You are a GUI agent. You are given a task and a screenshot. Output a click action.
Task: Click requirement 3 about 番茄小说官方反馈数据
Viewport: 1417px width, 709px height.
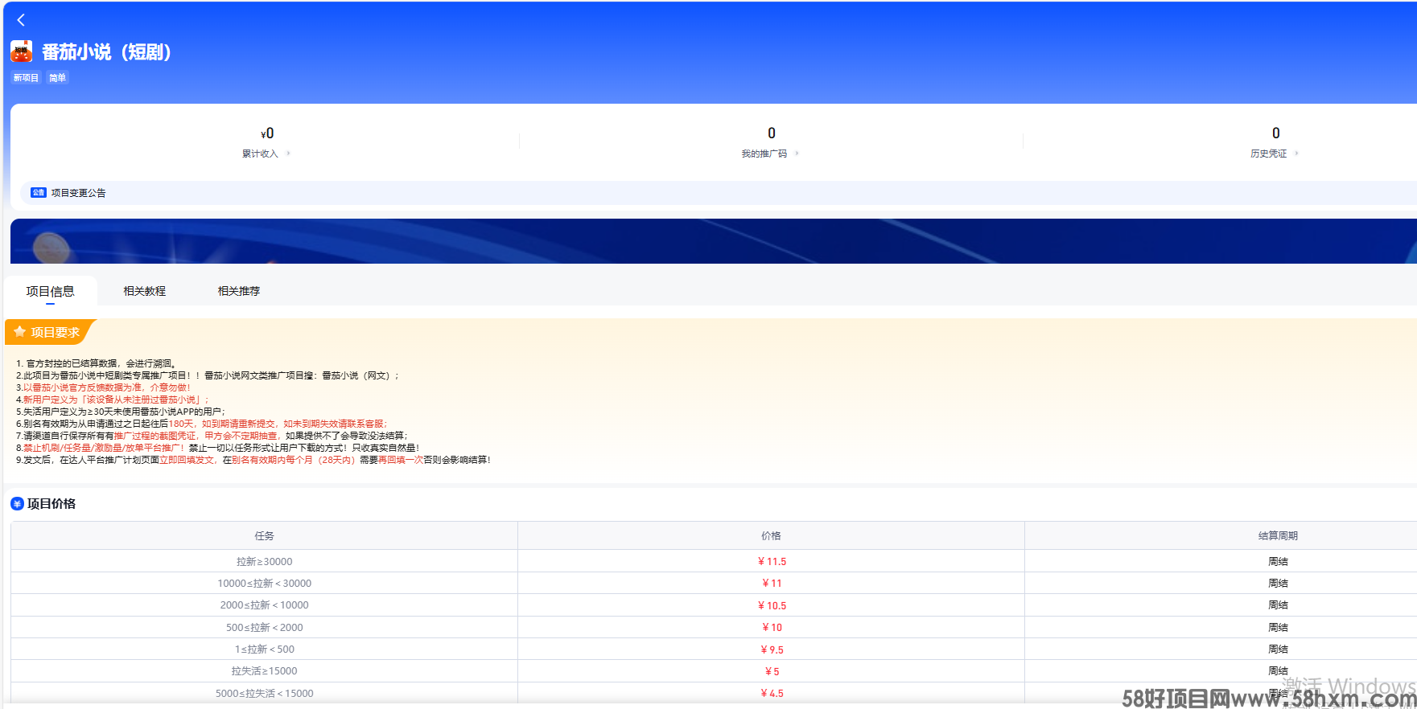[104, 387]
